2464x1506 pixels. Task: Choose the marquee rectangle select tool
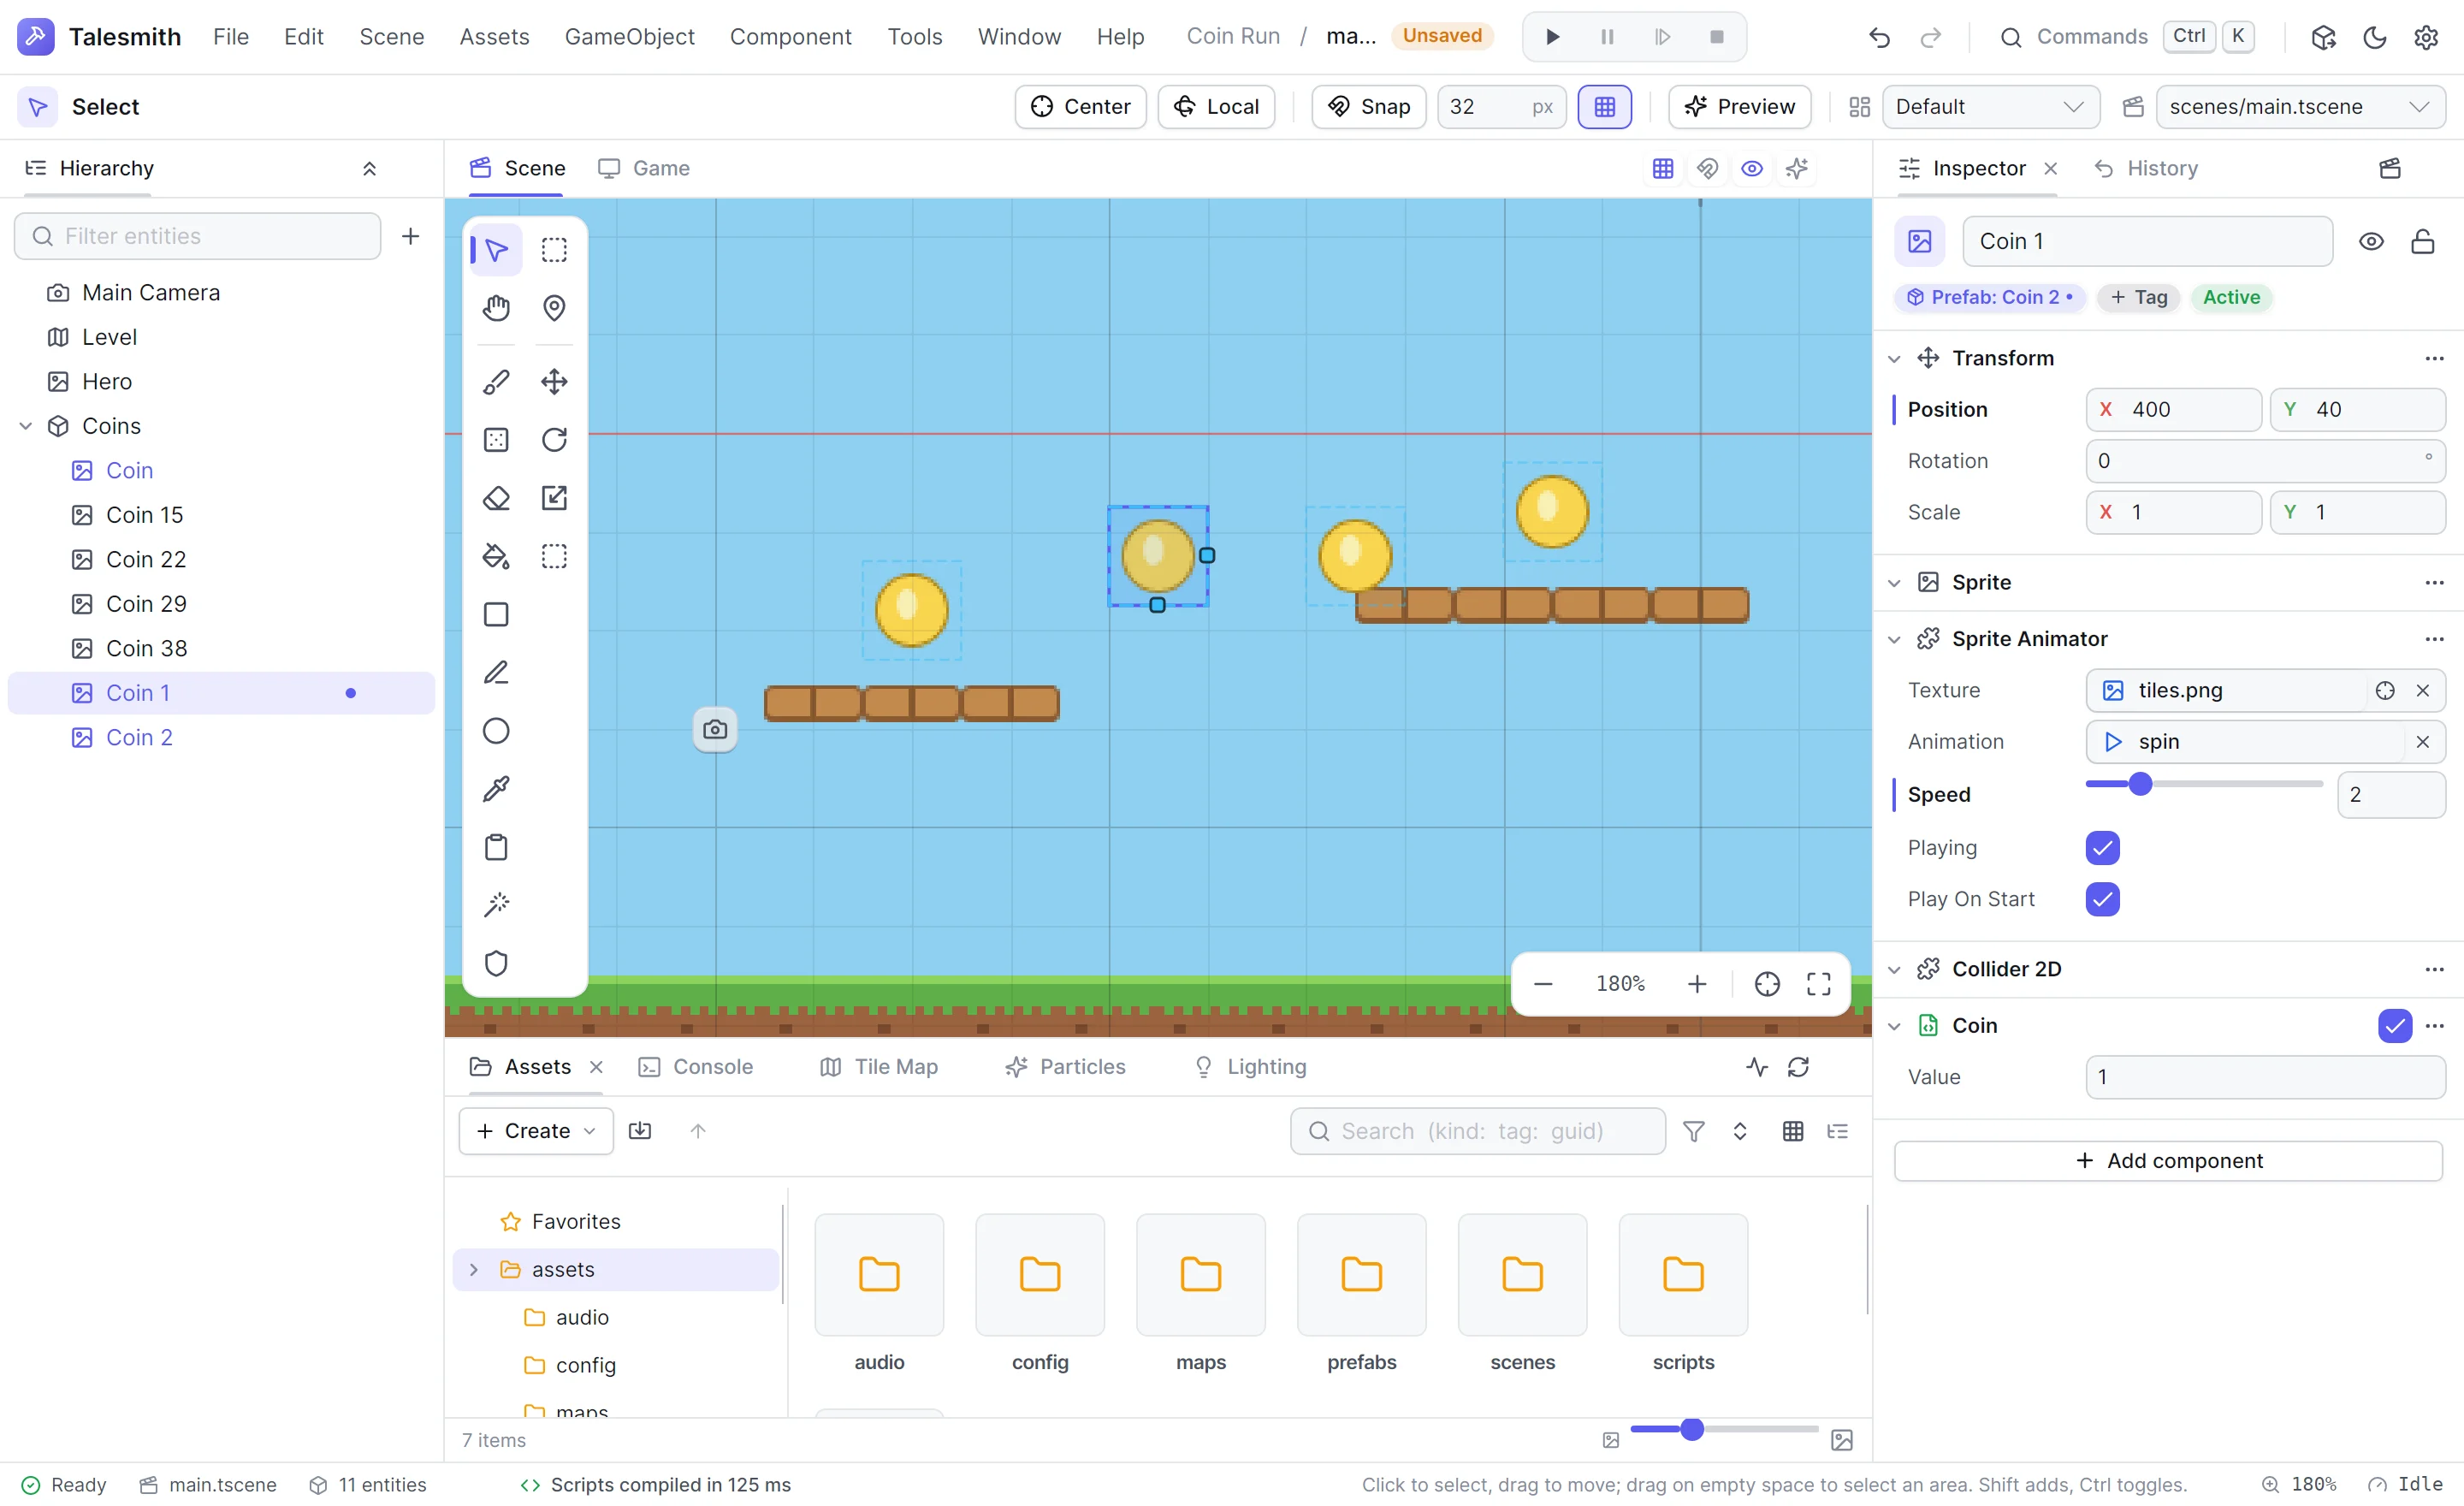[x=554, y=249]
